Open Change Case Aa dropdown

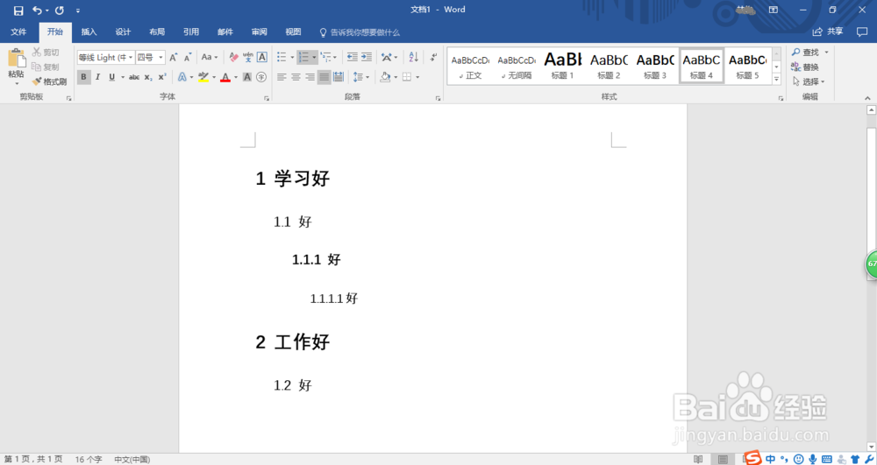pos(210,57)
